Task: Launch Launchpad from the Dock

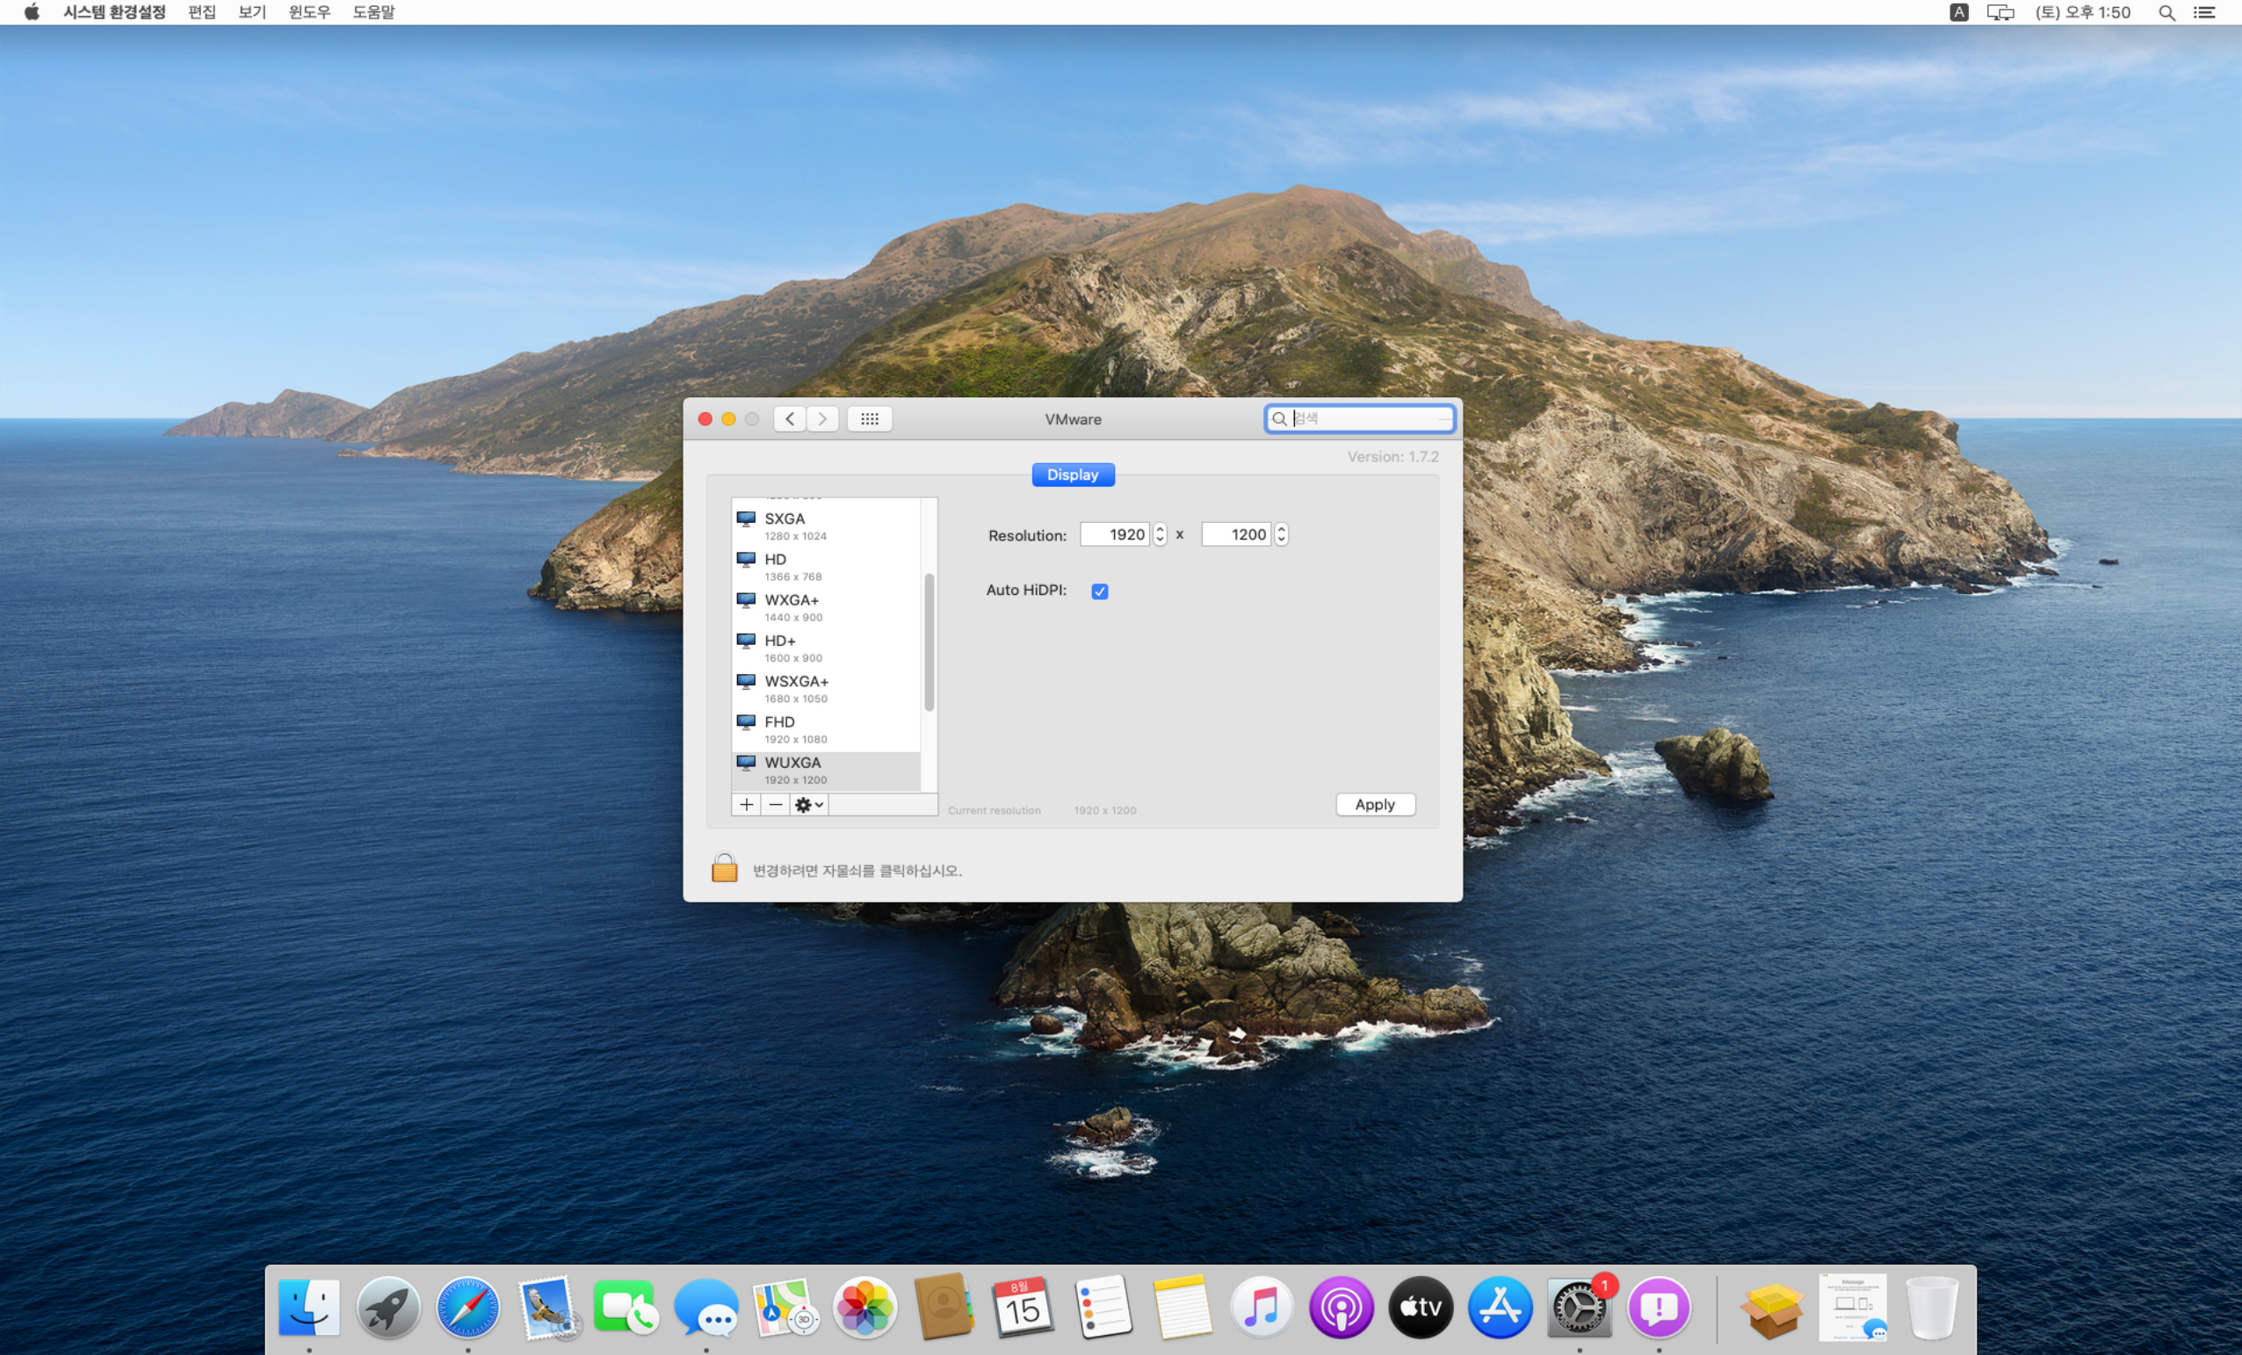Action: click(388, 1308)
